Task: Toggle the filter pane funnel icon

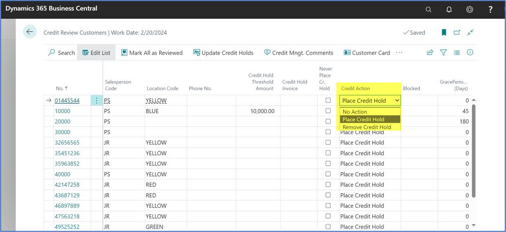Action: [x=444, y=52]
